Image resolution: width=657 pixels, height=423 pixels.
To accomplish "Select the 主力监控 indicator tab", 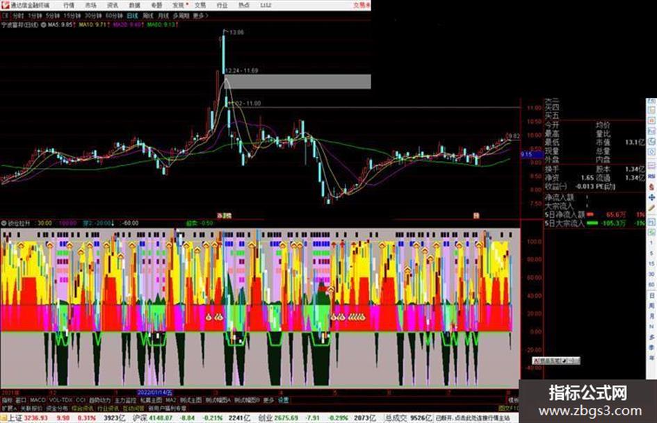I will pyautogui.click(x=125, y=400).
